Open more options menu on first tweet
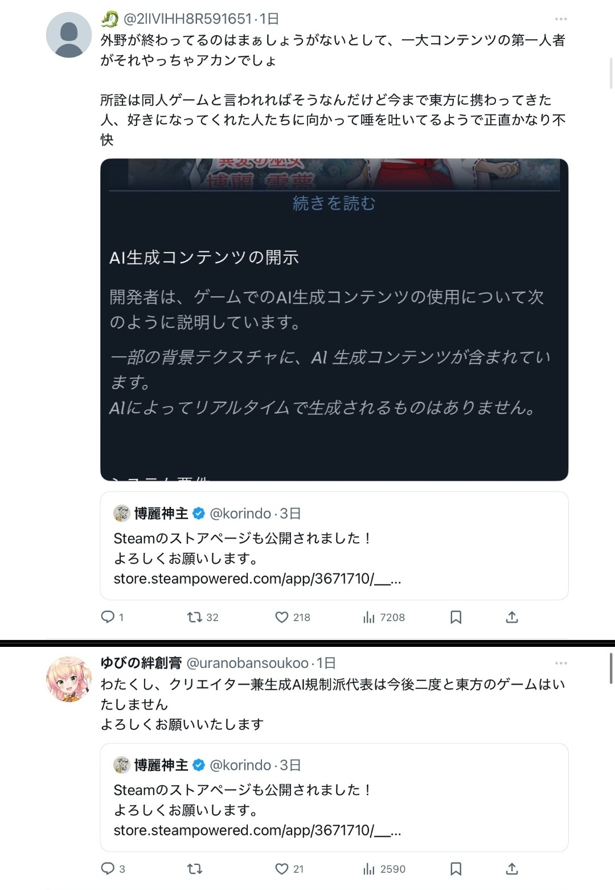 [561, 19]
